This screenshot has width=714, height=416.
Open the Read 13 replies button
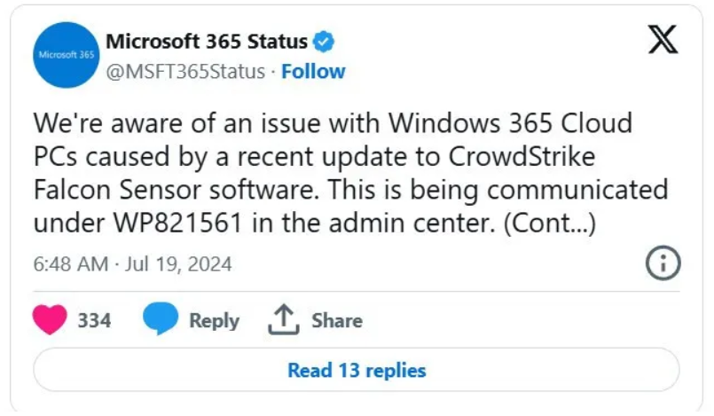[357, 370]
